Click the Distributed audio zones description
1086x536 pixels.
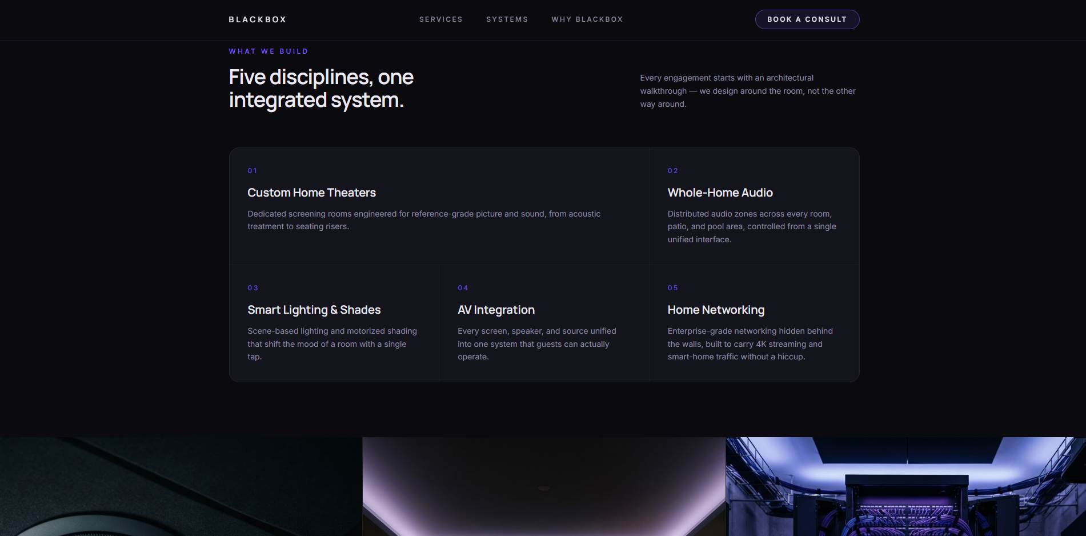752,227
